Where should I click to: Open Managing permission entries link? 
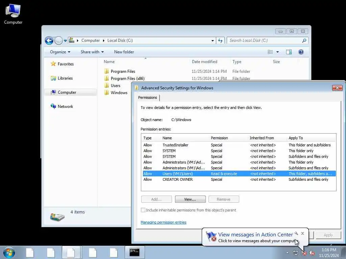pyautogui.click(x=164, y=223)
